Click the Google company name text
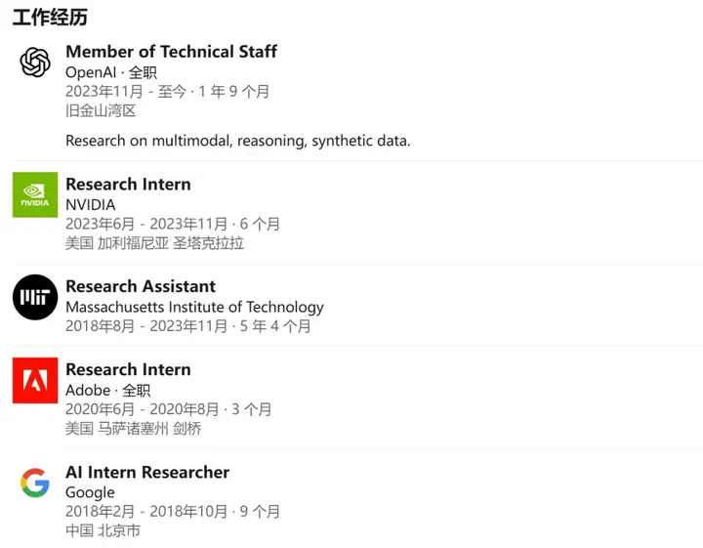The width and height of the screenshot is (703, 548). coord(90,493)
